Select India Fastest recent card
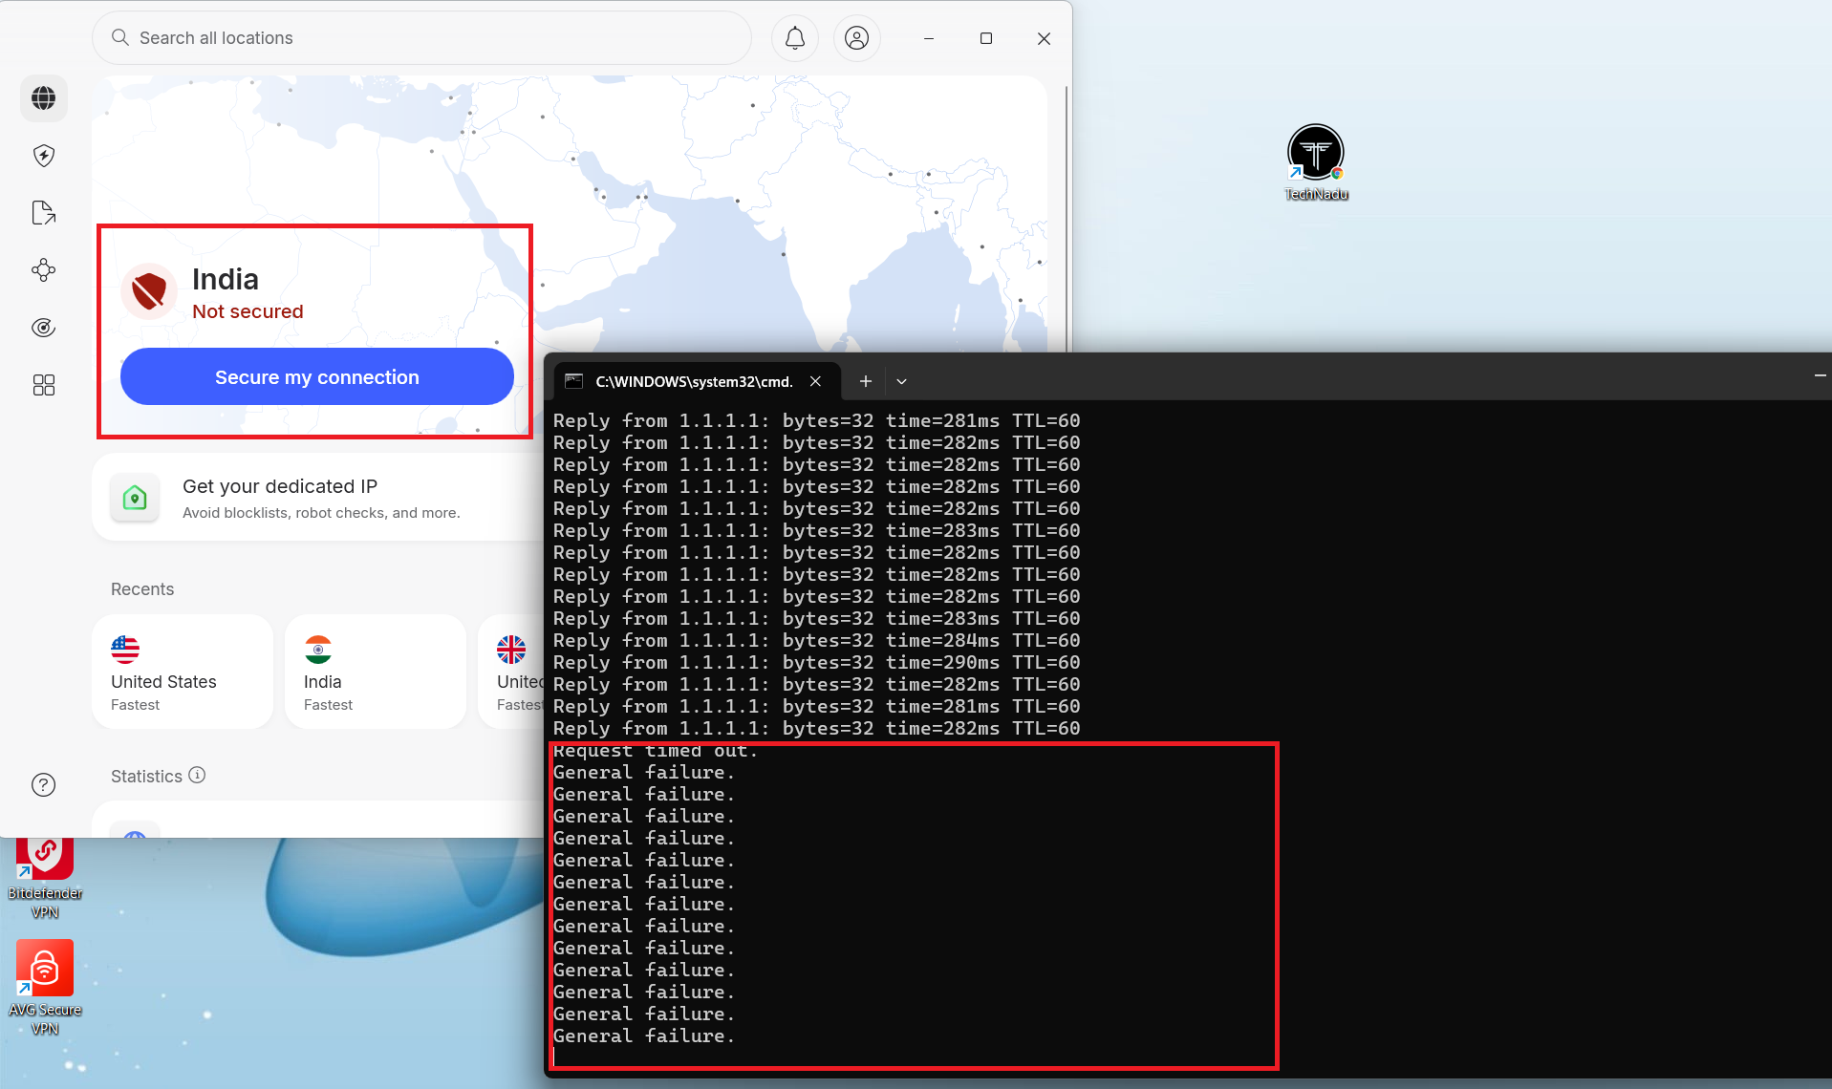1832x1089 pixels. click(376, 672)
